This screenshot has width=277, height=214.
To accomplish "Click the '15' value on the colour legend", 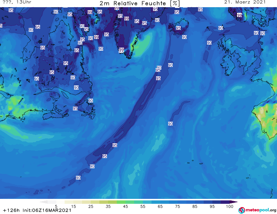I will (73, 206).
